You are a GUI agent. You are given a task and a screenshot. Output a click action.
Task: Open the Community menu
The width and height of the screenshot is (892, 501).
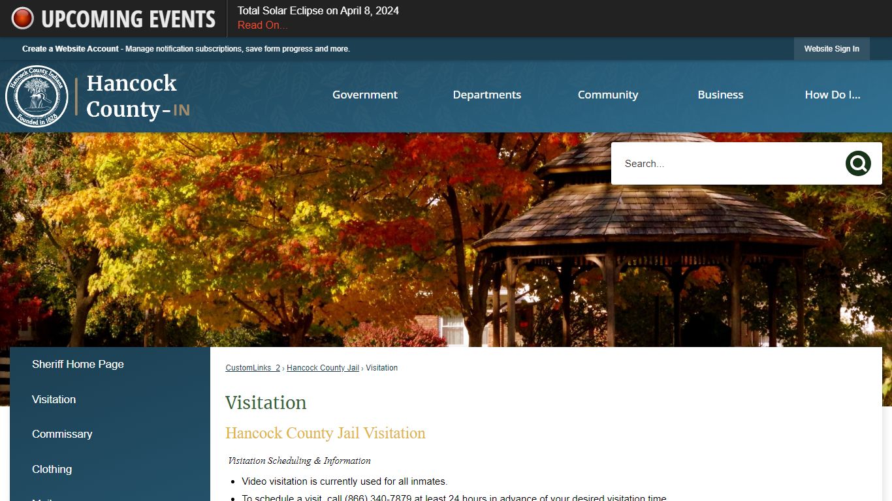coord(608,95)
